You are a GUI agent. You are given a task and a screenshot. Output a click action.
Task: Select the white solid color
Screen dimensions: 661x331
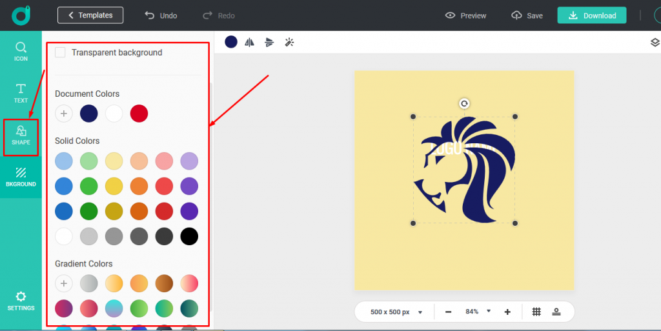[64, 237]
